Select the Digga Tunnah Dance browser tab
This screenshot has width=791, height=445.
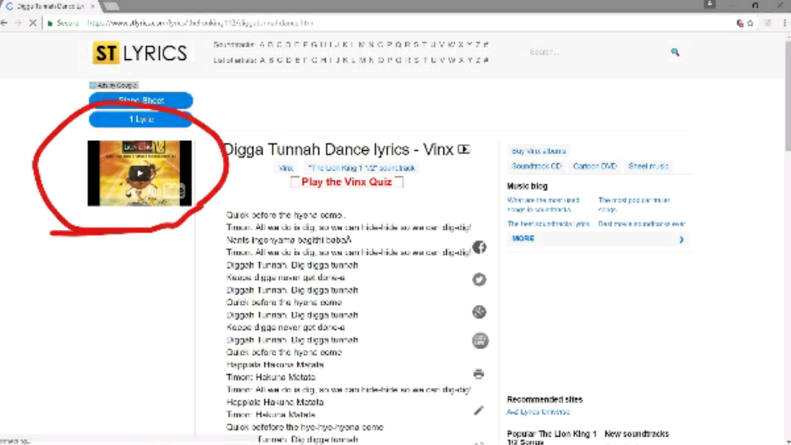pyautogui.click(x=49, y=6)
